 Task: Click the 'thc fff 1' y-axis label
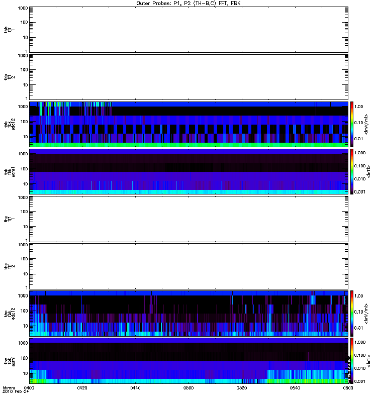click(9, 219)
